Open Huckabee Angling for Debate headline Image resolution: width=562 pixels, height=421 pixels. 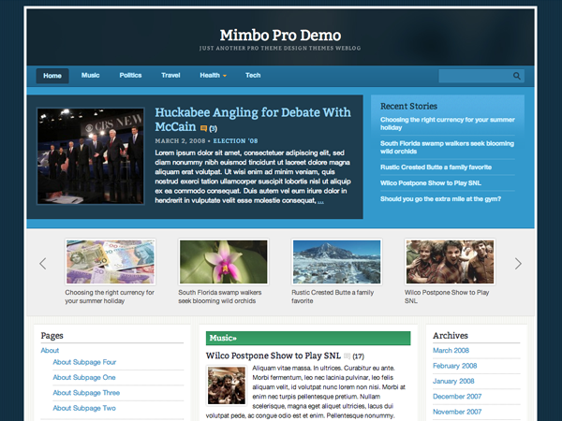click(253, 119)
